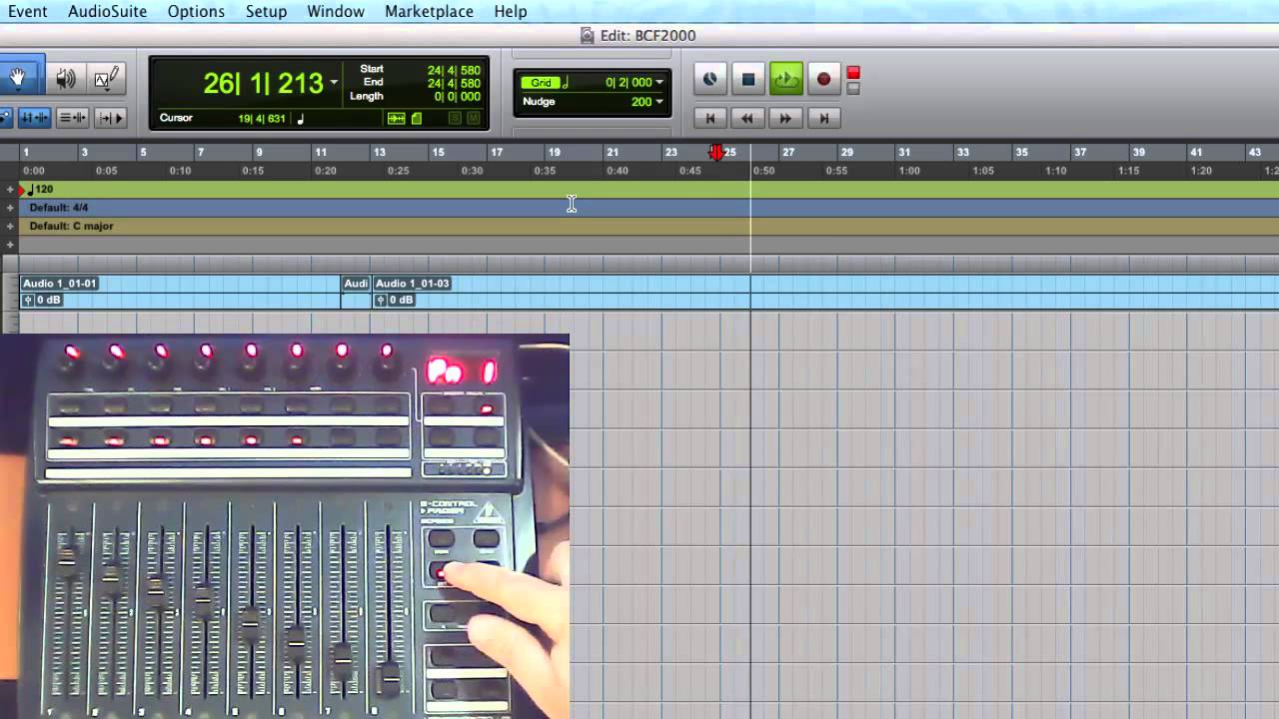Click the Online clock button in transport
The width and height of the screenshot is (1279, 719).
(709, 79)
